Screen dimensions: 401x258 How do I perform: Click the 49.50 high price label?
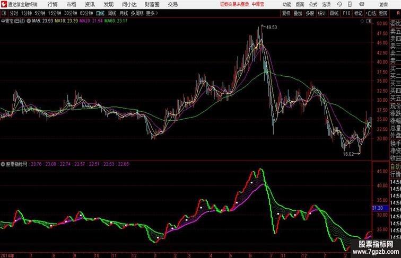[x=272, y=28]
